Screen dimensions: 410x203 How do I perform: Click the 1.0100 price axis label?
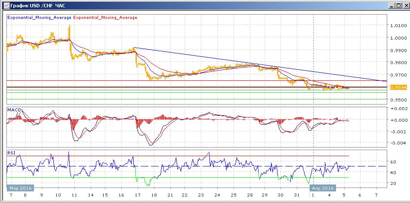(398, 25)
